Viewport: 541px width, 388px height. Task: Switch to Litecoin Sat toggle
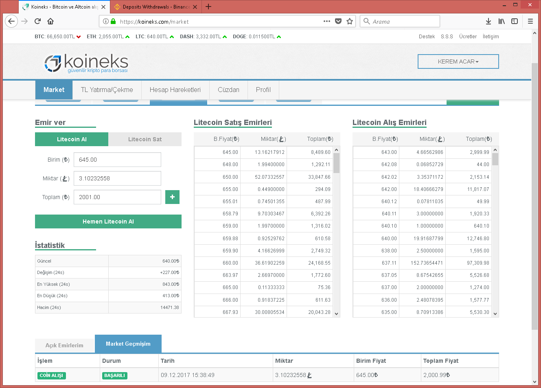tap(145, 139)
